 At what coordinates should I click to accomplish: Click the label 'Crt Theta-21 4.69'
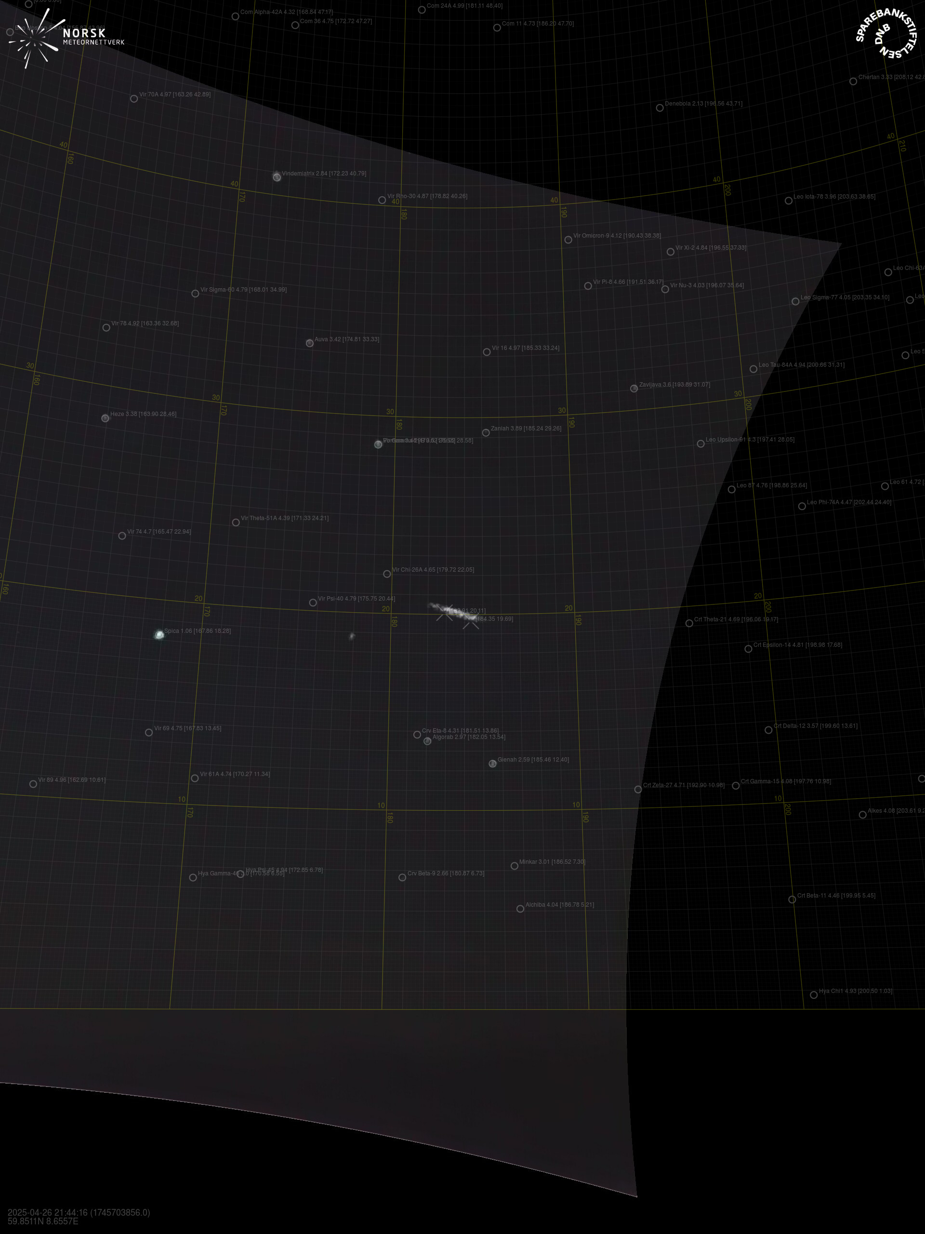[717, 619]
